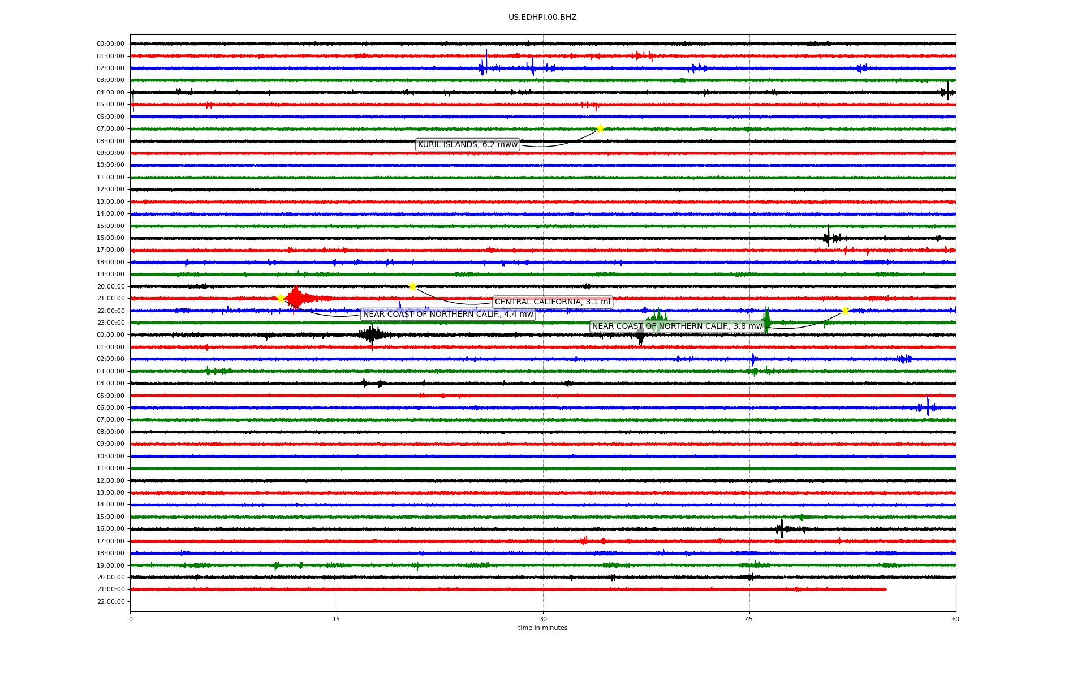Image resolution: width=1086 pixels, height=679 pixels.
Task: Click the 30 tick label on the x-axis
Action: (x=543, y=619)
